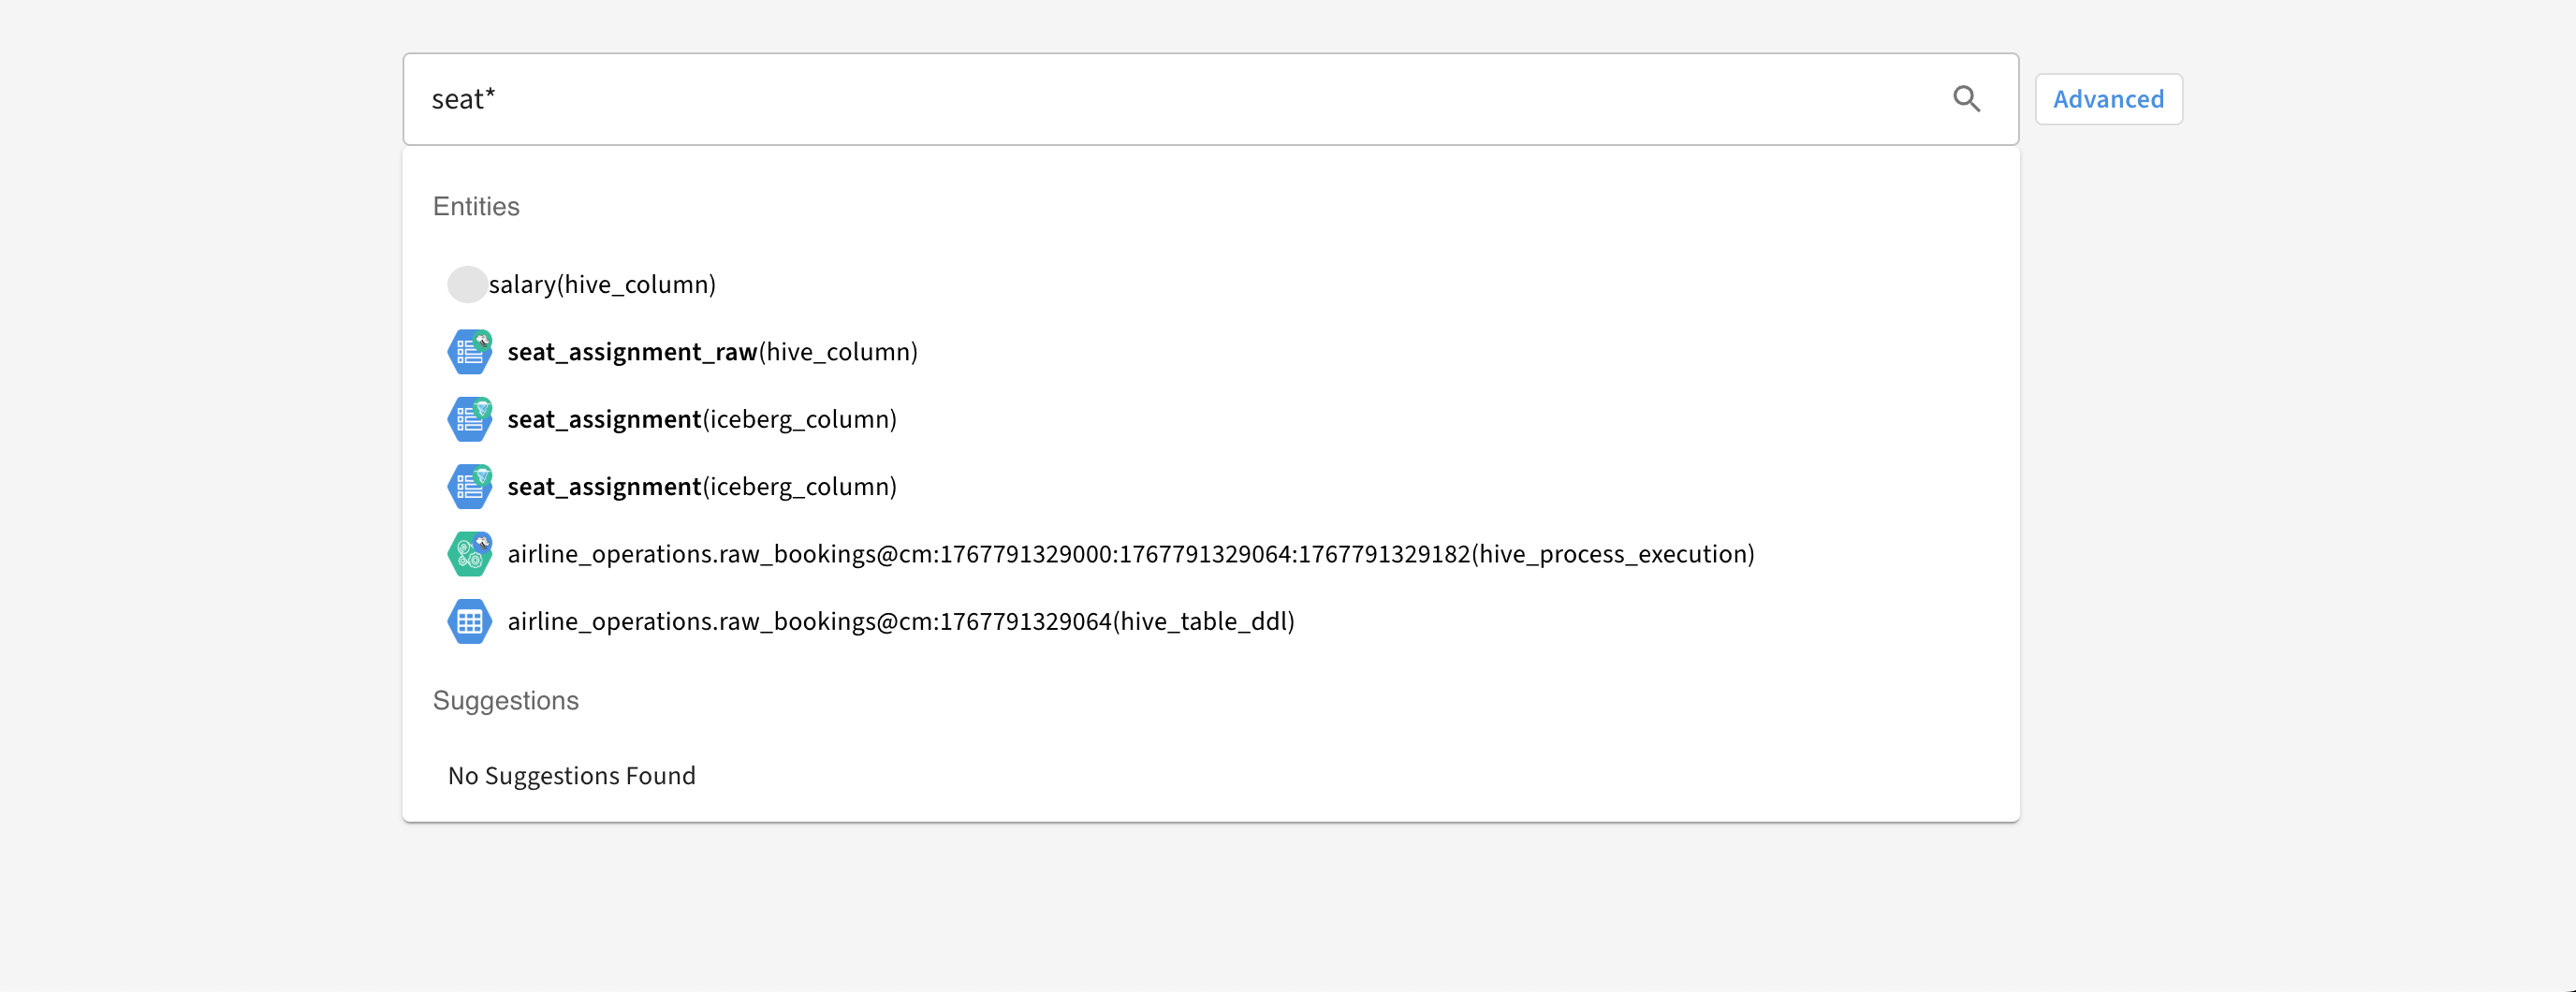This screenshot has width=2576, height=992.
Task: Click the hive_process_execution entity icon
Action: click(x=469, y=554)
